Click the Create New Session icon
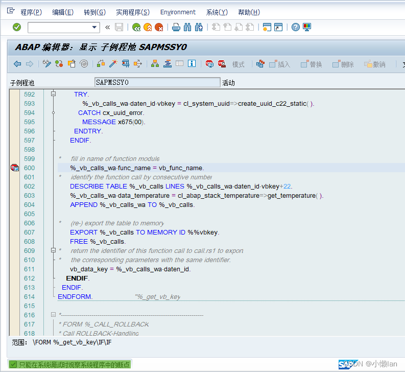The height and width of the screenshot is (372, 405). click(267, 27)
